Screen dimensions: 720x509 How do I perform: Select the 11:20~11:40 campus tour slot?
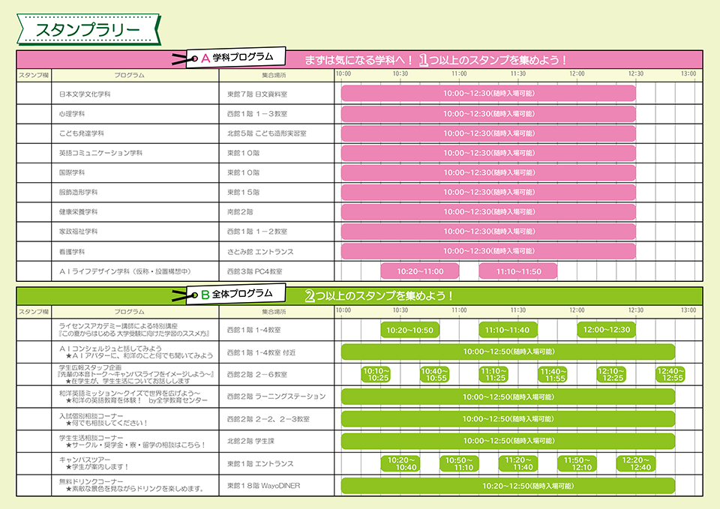(519, 463)
